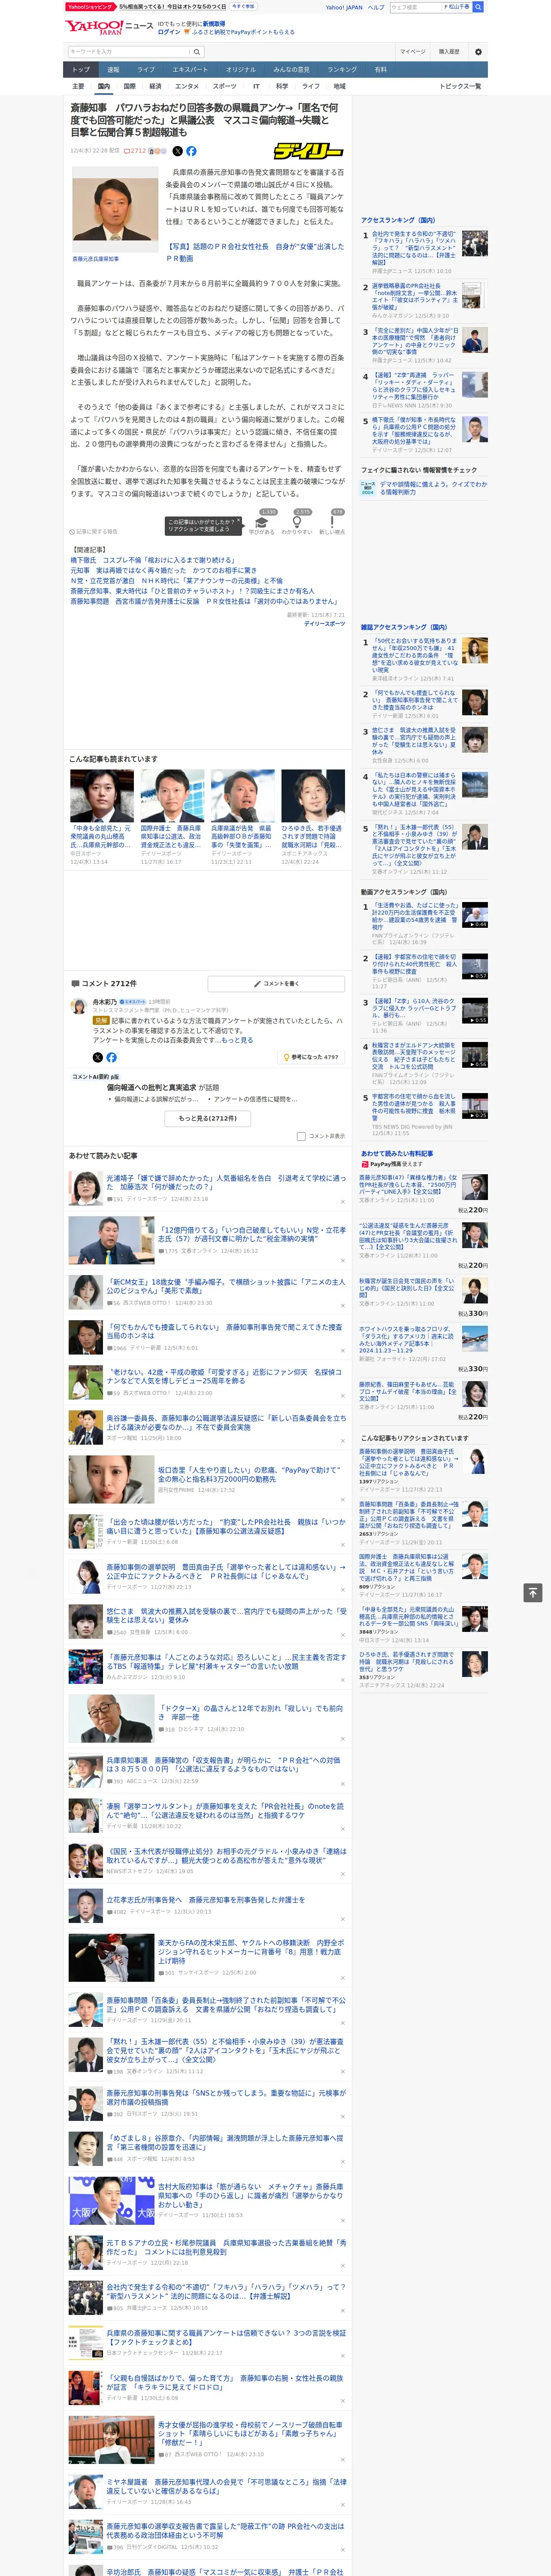Click the ログイン link
Screen dimensions: 551x2576
[x=169, y=32]
